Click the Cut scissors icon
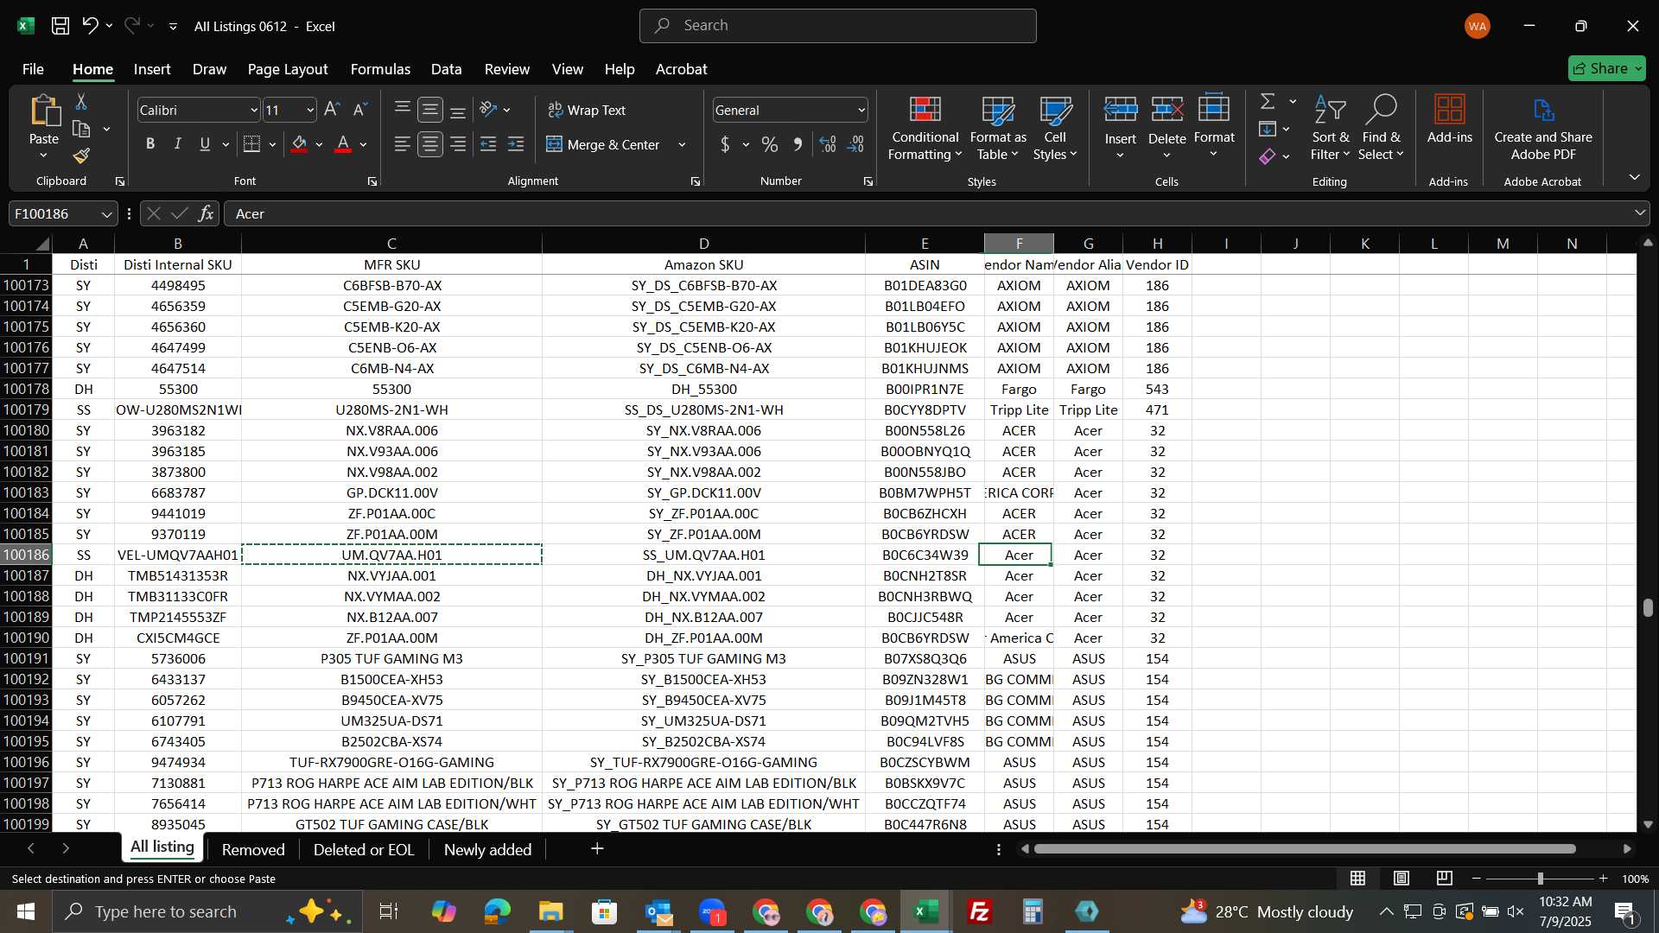The height and width of the screenshot is (933, 1659). (x=81, y=102)
